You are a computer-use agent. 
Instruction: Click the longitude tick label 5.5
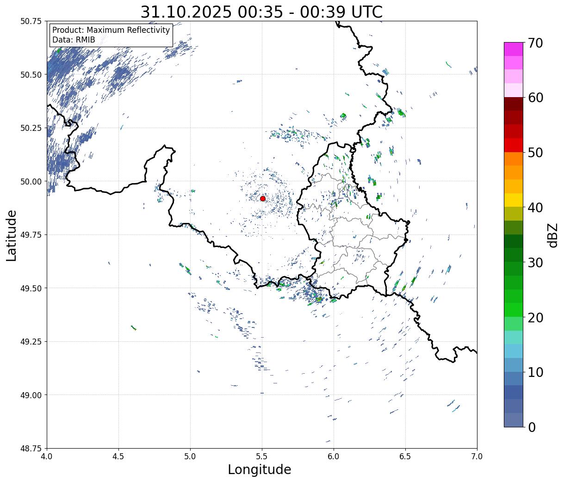point(262,456)
